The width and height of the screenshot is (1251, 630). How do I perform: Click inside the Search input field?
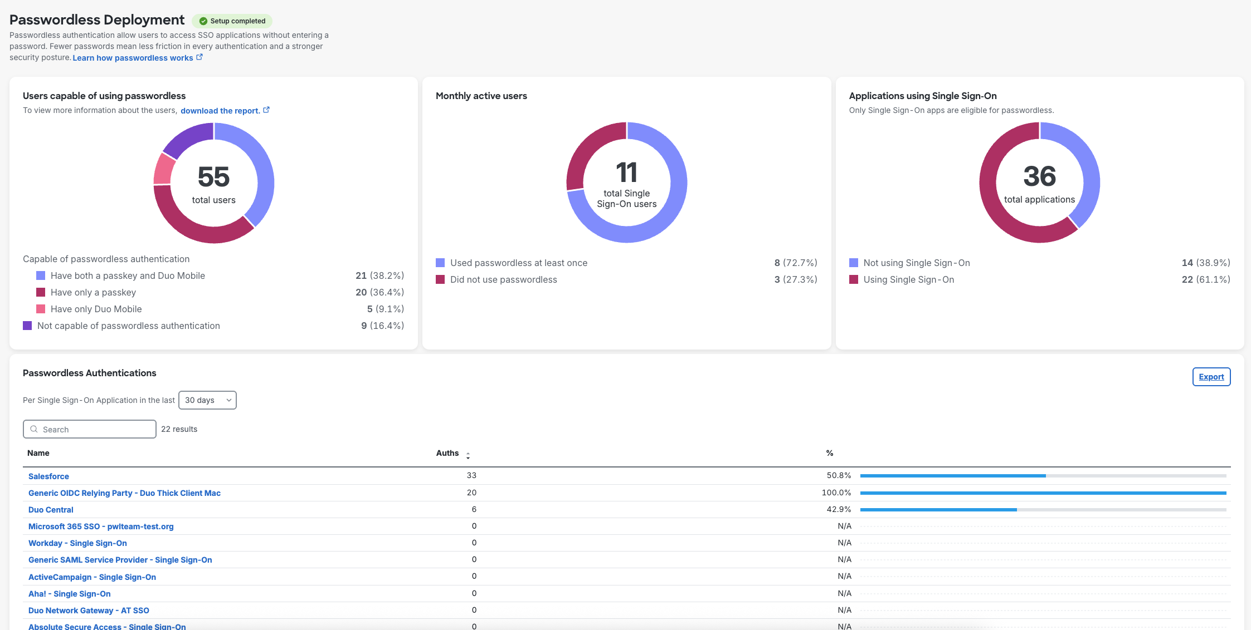89,429
